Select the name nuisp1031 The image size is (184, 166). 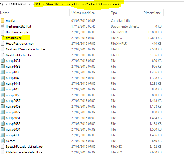(13, 61)
